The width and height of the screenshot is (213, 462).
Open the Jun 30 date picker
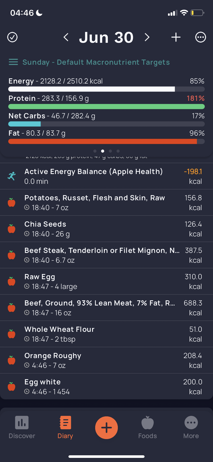pyautogui.click(x=106, y=37)
